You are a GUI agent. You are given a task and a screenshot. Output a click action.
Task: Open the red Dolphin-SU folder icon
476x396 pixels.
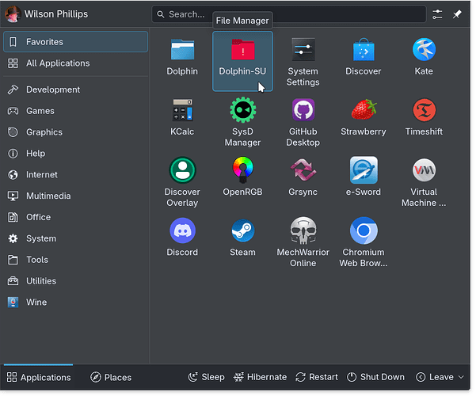(242, 49)
